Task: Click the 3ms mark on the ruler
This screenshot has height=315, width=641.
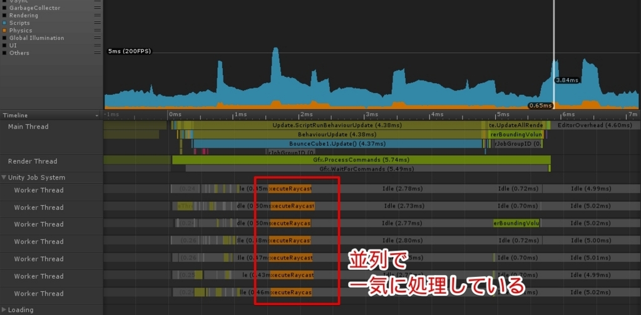Action: point(372,114)
